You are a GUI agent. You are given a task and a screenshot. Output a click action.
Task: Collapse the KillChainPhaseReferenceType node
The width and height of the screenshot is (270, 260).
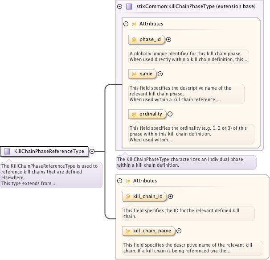click(92, 151)
